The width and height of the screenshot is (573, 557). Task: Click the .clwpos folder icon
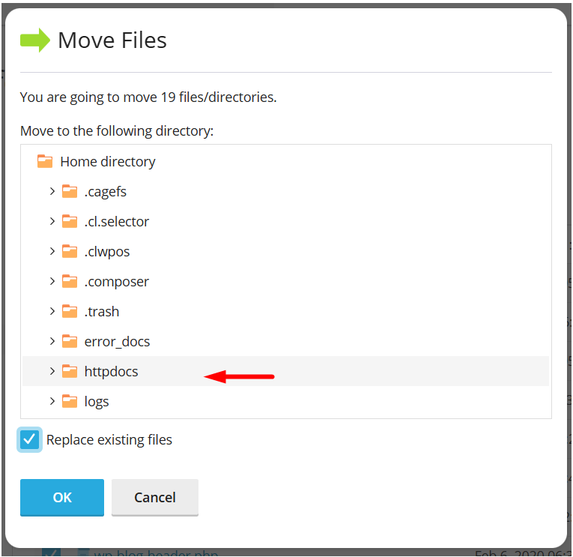point(70,251)
